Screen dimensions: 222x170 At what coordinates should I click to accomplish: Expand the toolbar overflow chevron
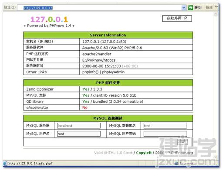216,7
